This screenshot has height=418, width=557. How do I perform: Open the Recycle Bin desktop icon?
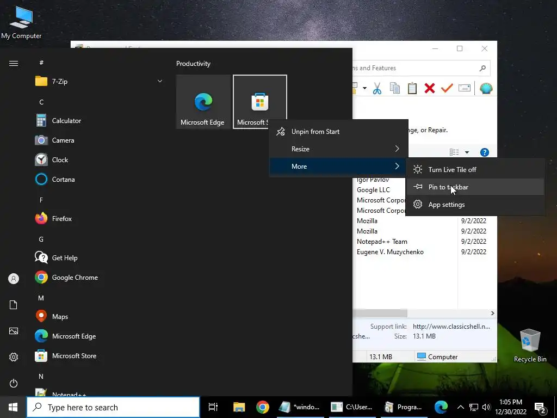(530, 345)
